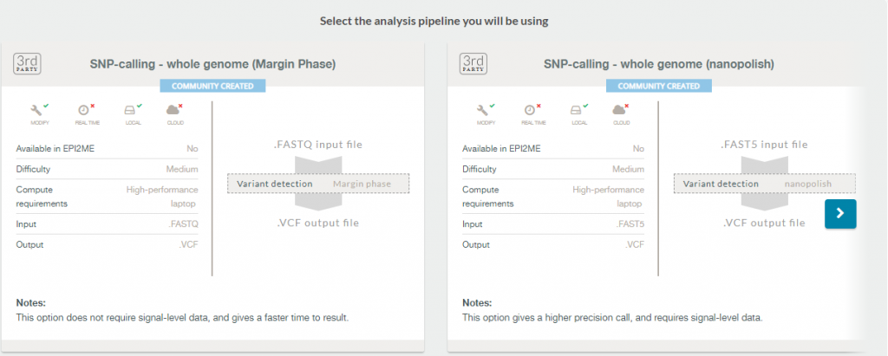Click Community Created label on Margin Phase card
888x356 pixels.
pyautogui.click(x=212, y=86)
